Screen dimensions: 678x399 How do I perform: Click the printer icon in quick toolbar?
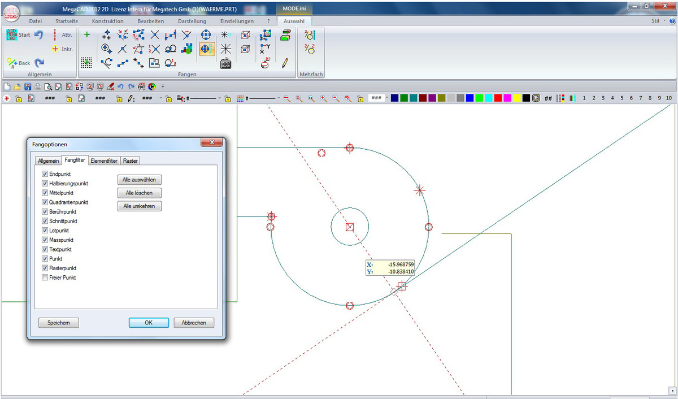coord(38,87)
